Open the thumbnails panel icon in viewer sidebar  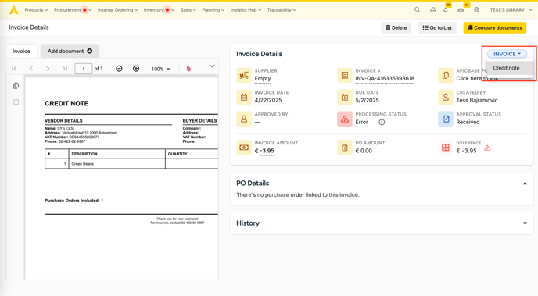pos(16,86)
